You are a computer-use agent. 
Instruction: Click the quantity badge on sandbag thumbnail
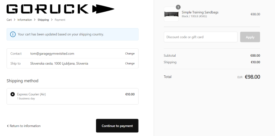click(x=178, y=7)
